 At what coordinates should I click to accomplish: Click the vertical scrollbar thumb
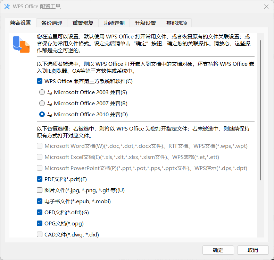click(260, 110)
